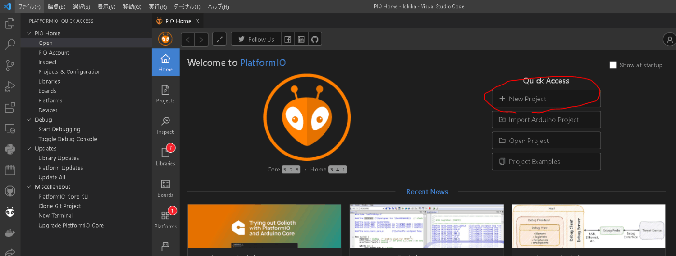Open the Golioth news article thumbnail

point(264,227)
